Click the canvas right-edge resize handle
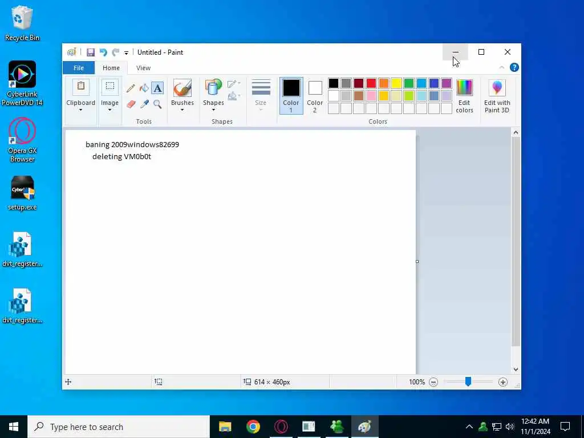The image size is (584, 438). coord(417,261)
